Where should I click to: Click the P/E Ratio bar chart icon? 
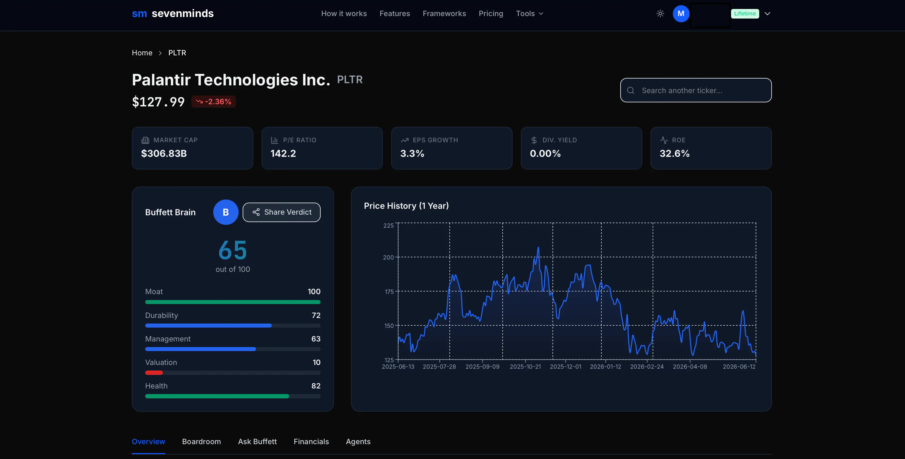(x=275, y=140)
